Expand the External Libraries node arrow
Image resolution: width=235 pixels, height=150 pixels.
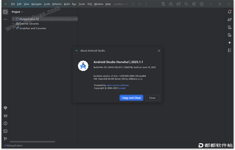pos(13,23)
